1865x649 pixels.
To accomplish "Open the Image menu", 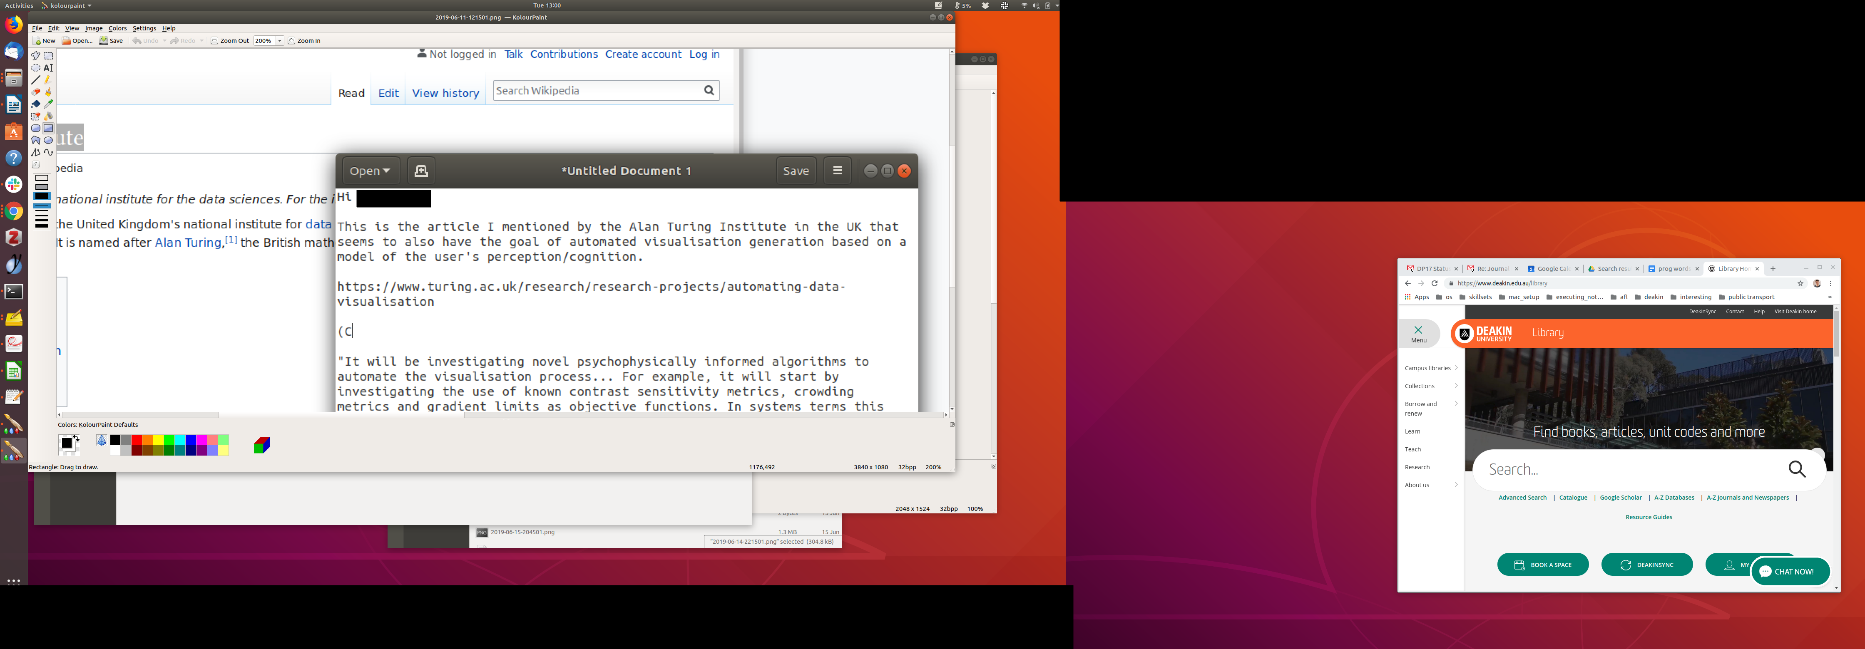I will 94,29.
